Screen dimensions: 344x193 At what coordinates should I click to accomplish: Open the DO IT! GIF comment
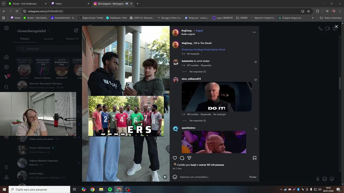click(217, 97)
